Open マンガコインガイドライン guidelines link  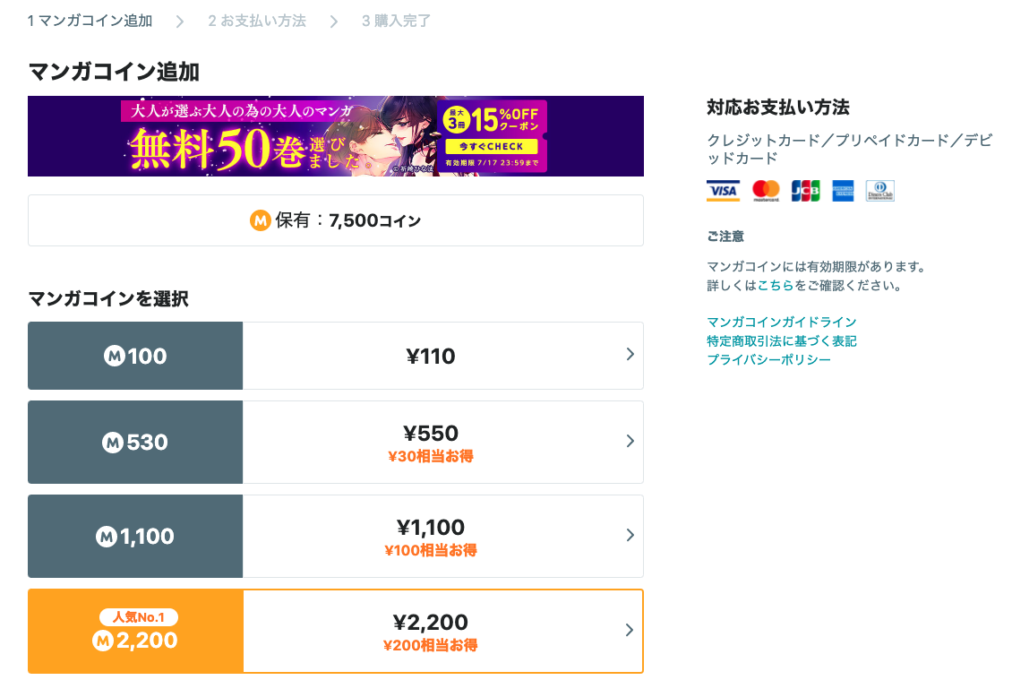780,322
